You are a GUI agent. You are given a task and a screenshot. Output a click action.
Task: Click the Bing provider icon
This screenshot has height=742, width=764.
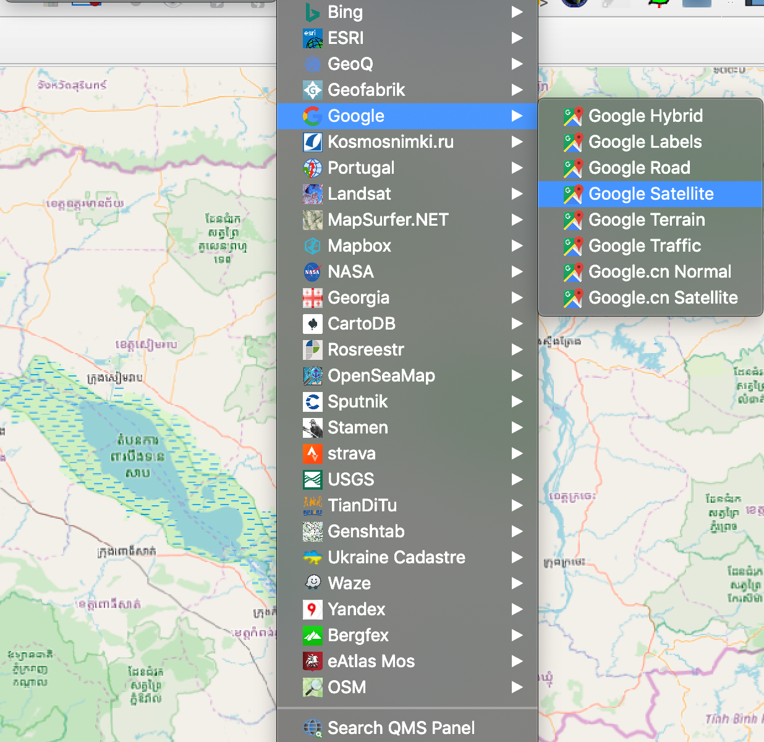313,12
